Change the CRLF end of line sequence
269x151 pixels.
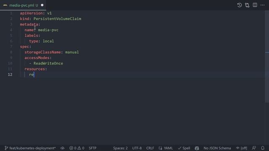point(150,148)
